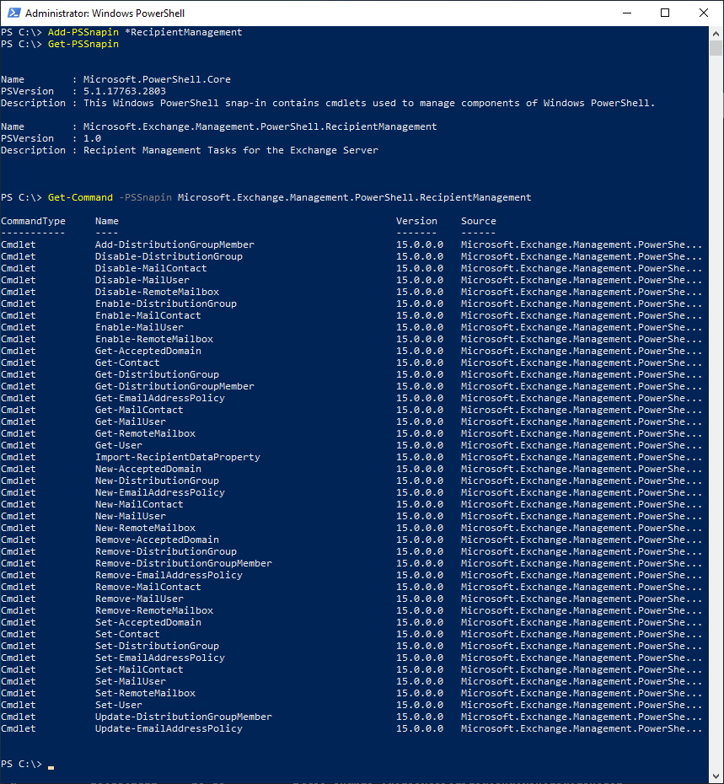This screenshot has width=724, height=784.
Task: Click the Set-MailContact entry
Action: pos(139,669)
